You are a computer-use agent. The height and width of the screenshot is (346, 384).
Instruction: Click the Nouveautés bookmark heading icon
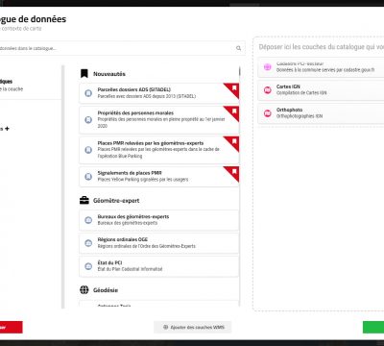pos(84,74)
